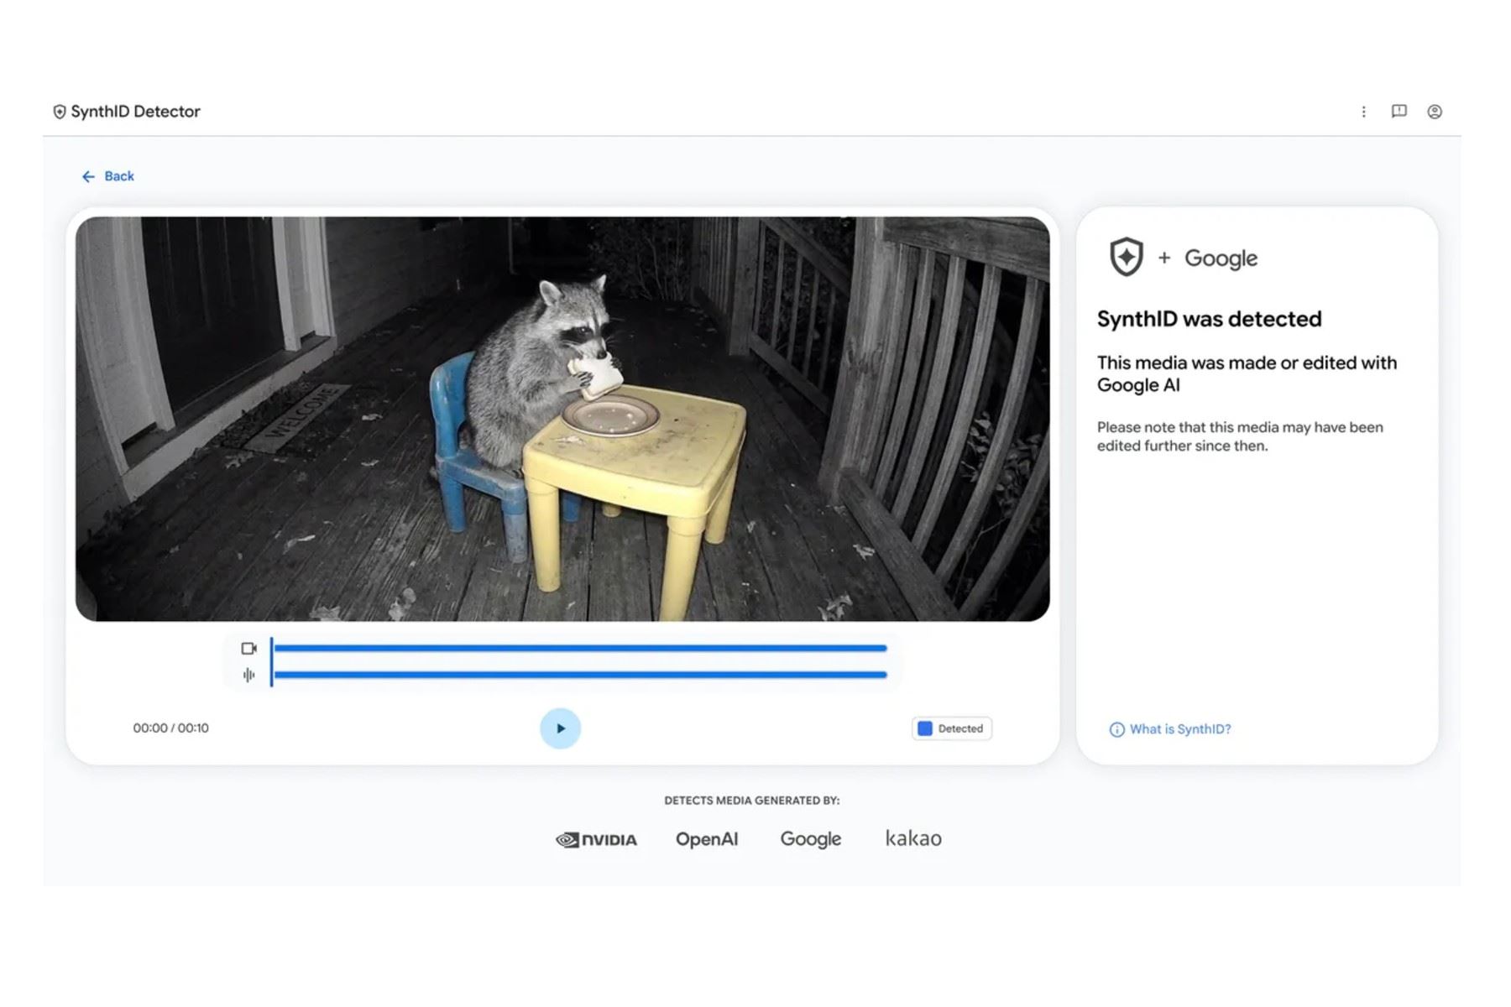This screenshot has width=1511, height=1007.
Task: Click the playhead marker at timeline start
Action: click(271, 661)
